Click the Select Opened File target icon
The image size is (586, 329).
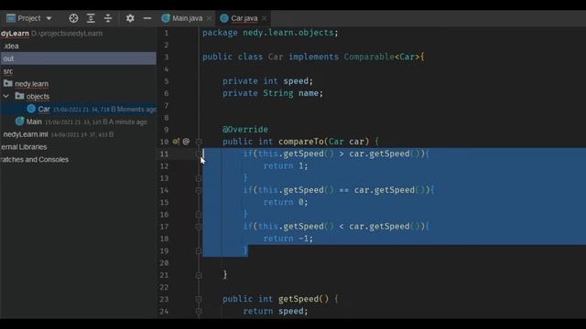click(73, 18)
